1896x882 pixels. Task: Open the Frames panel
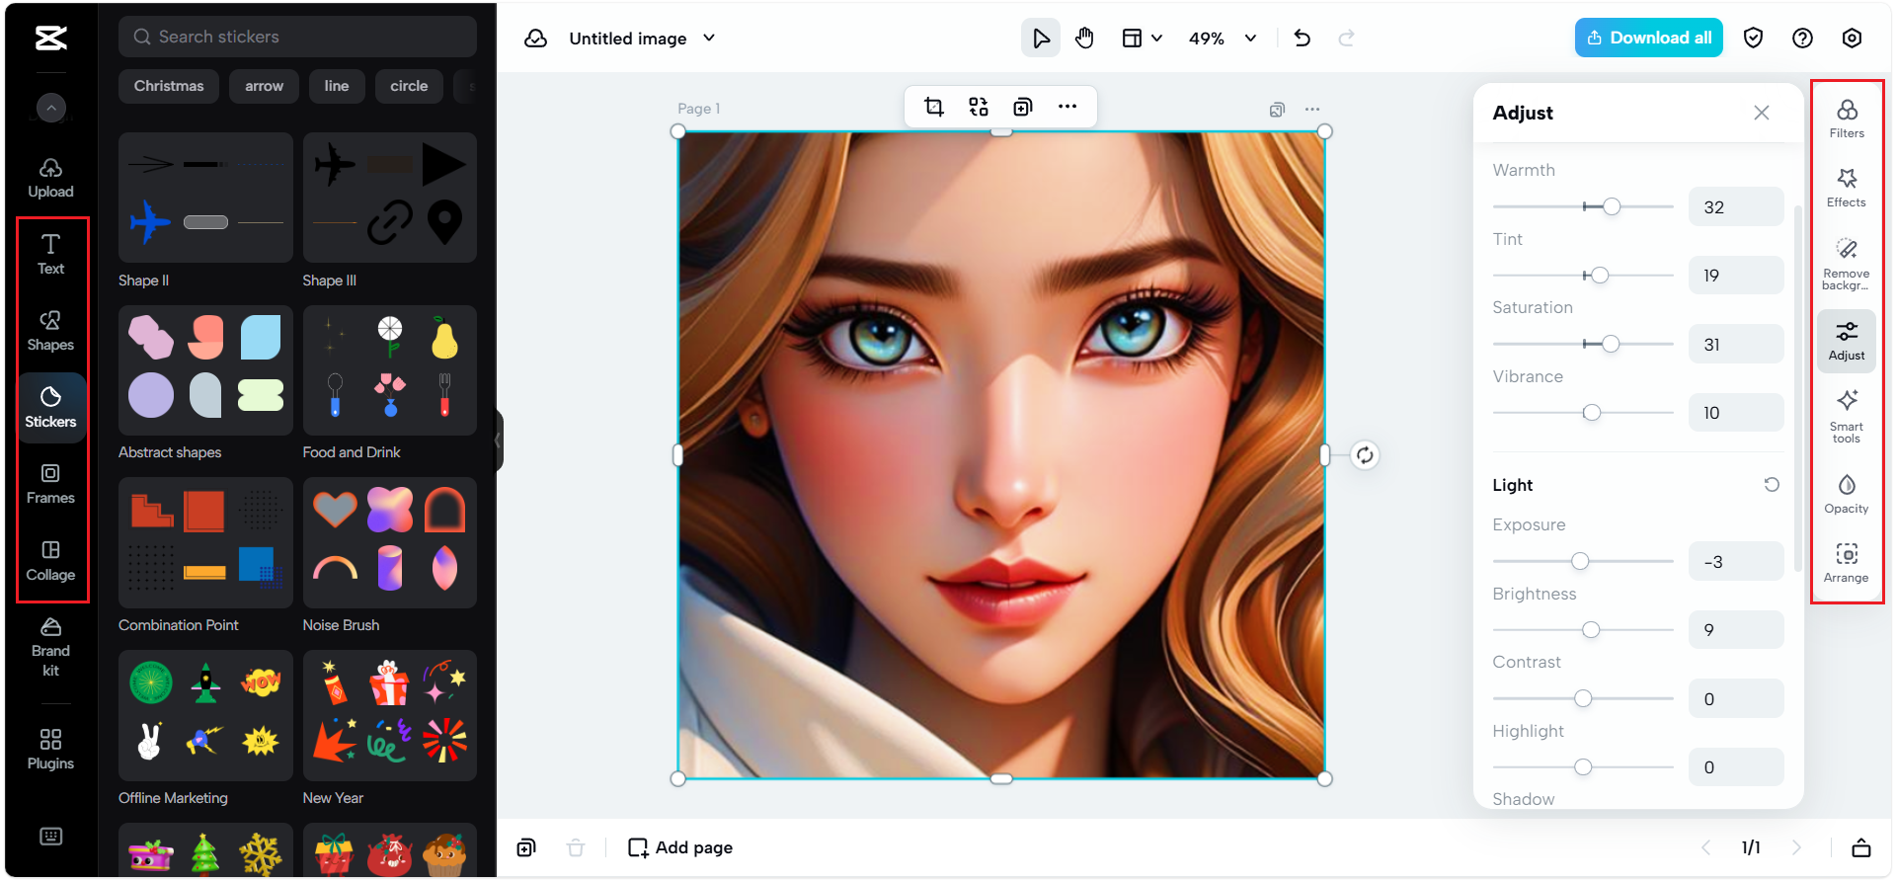pos(50,484)
